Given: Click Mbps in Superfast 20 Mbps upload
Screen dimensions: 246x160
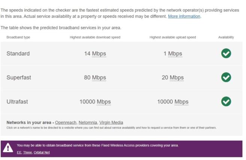Looking at the screenshot, I should click(177, 78).
